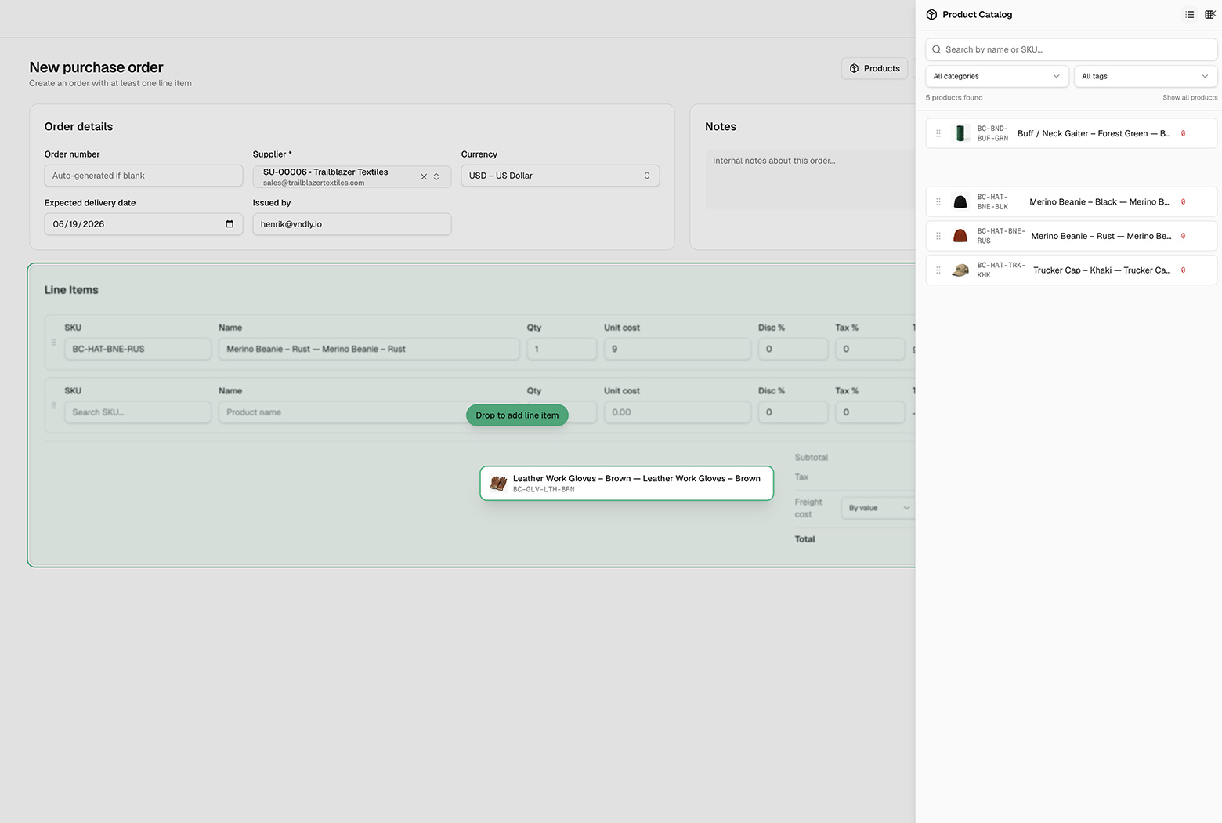Screen dimensions: 1222x823
Task: Expand the All categories filter
Action: tap(997, 76)
